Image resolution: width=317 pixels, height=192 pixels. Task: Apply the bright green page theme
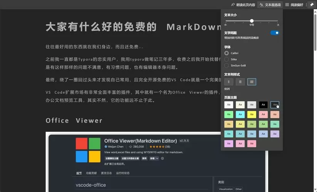point(229,114)
